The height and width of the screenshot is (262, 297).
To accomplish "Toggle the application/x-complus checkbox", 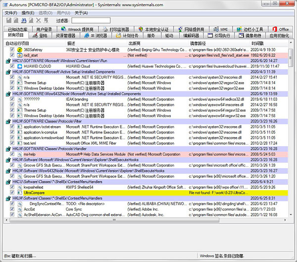I will tap(12, 132).
